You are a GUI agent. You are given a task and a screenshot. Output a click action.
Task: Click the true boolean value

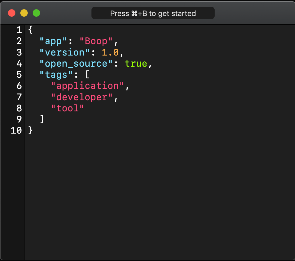point(136,64)
